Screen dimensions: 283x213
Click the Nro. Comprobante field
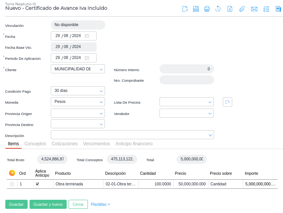pos(187,80)
